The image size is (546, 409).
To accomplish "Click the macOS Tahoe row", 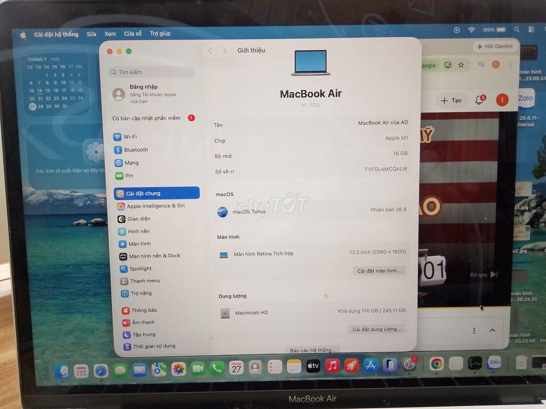I will [x=311, y=210].
